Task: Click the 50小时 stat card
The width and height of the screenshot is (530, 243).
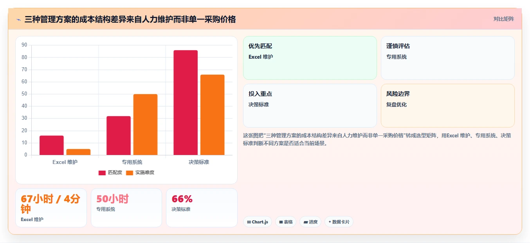Action: coord(126,208)
